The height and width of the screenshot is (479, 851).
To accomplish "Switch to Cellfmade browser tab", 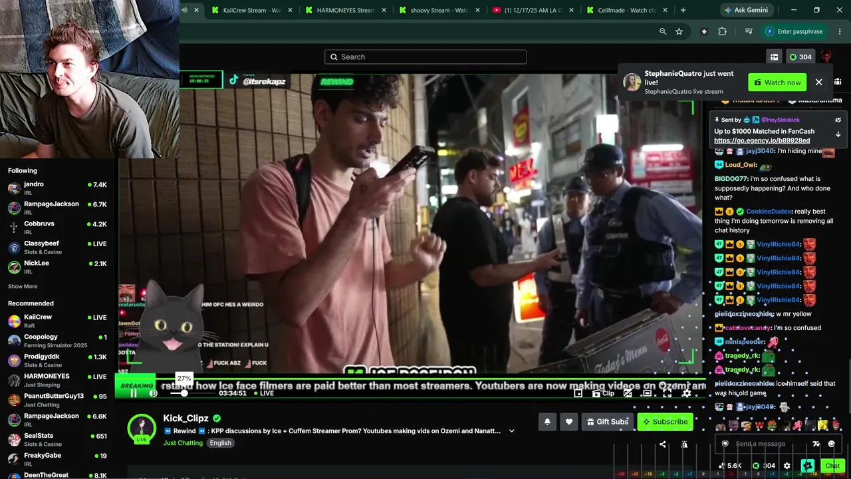I will [x=626, y=10].
